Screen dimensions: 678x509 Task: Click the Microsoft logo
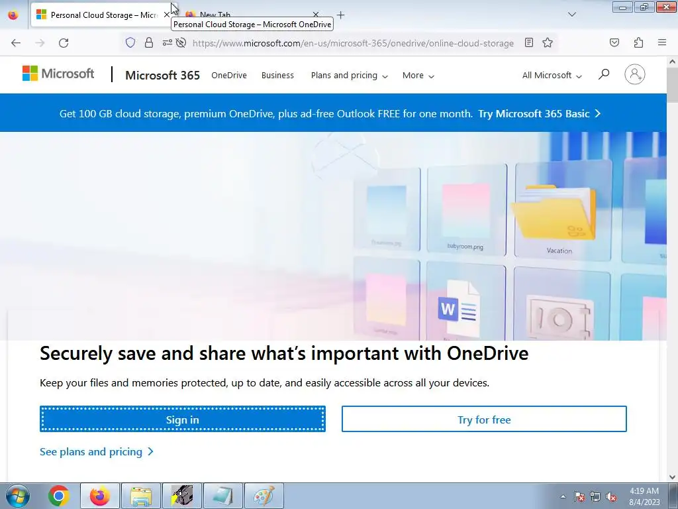point(58,74)
